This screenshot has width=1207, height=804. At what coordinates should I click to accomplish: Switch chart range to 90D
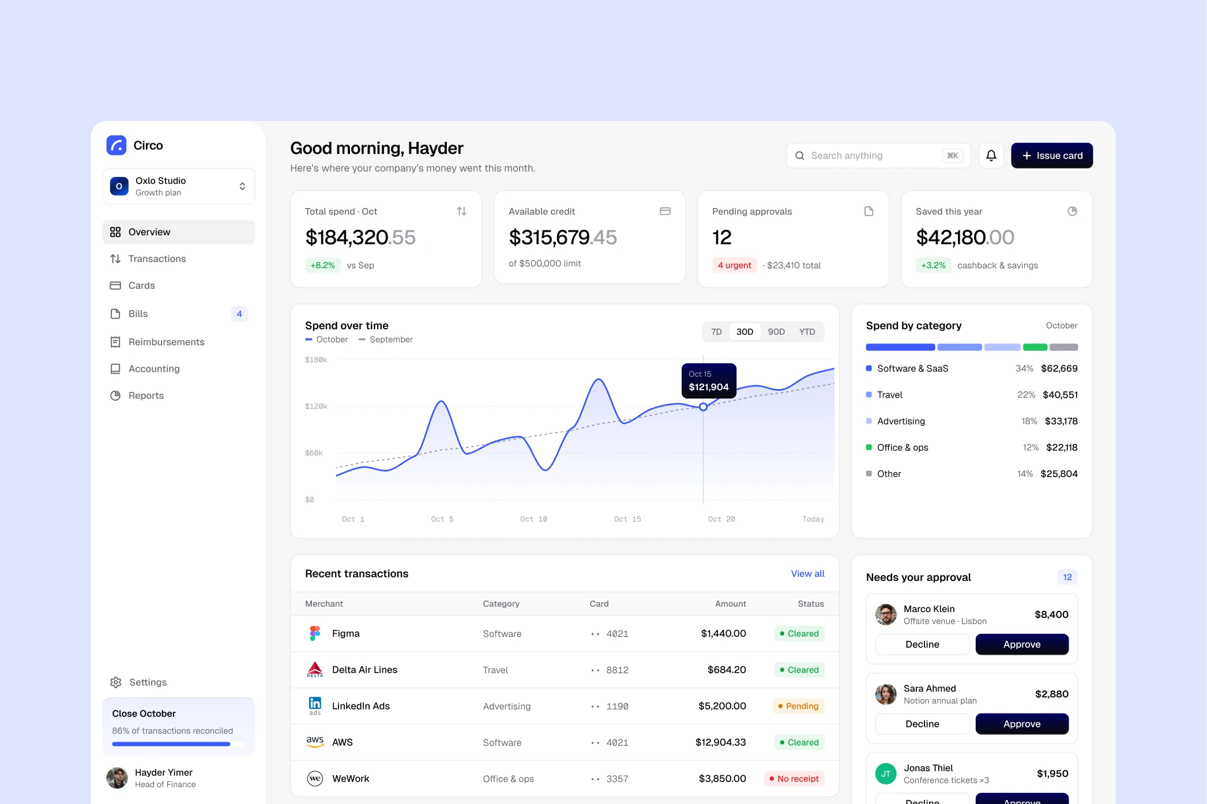(776, 332)
